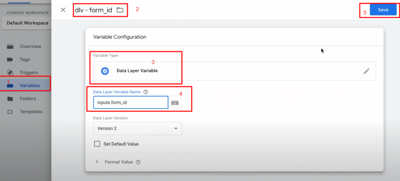
Task: Click the Triggers icon in the sidebar
Action: [11, 72]
